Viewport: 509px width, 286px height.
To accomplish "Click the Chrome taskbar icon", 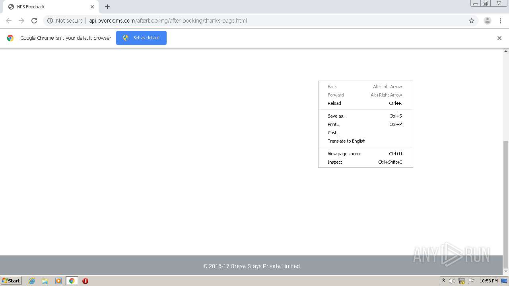I will 72,281.
